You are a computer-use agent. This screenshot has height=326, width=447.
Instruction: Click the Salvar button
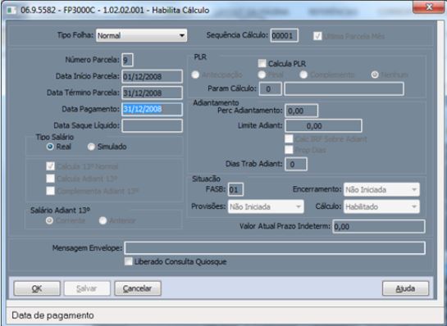87,288
